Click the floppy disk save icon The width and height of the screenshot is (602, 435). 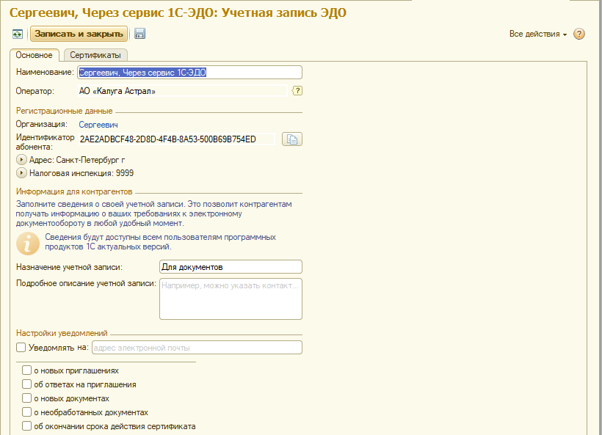[139, 34]
